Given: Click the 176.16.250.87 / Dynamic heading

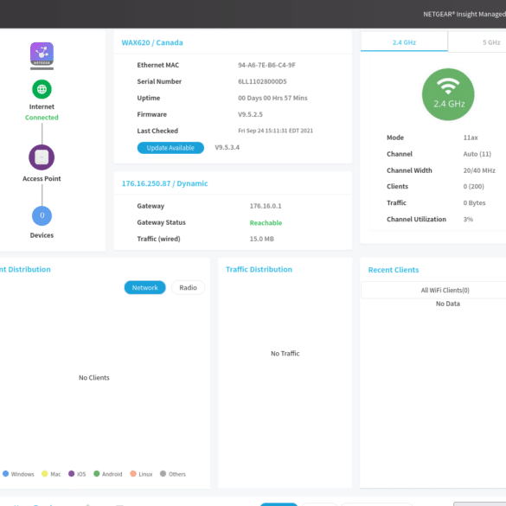Looking at the screenshot, I should point(164,183).
